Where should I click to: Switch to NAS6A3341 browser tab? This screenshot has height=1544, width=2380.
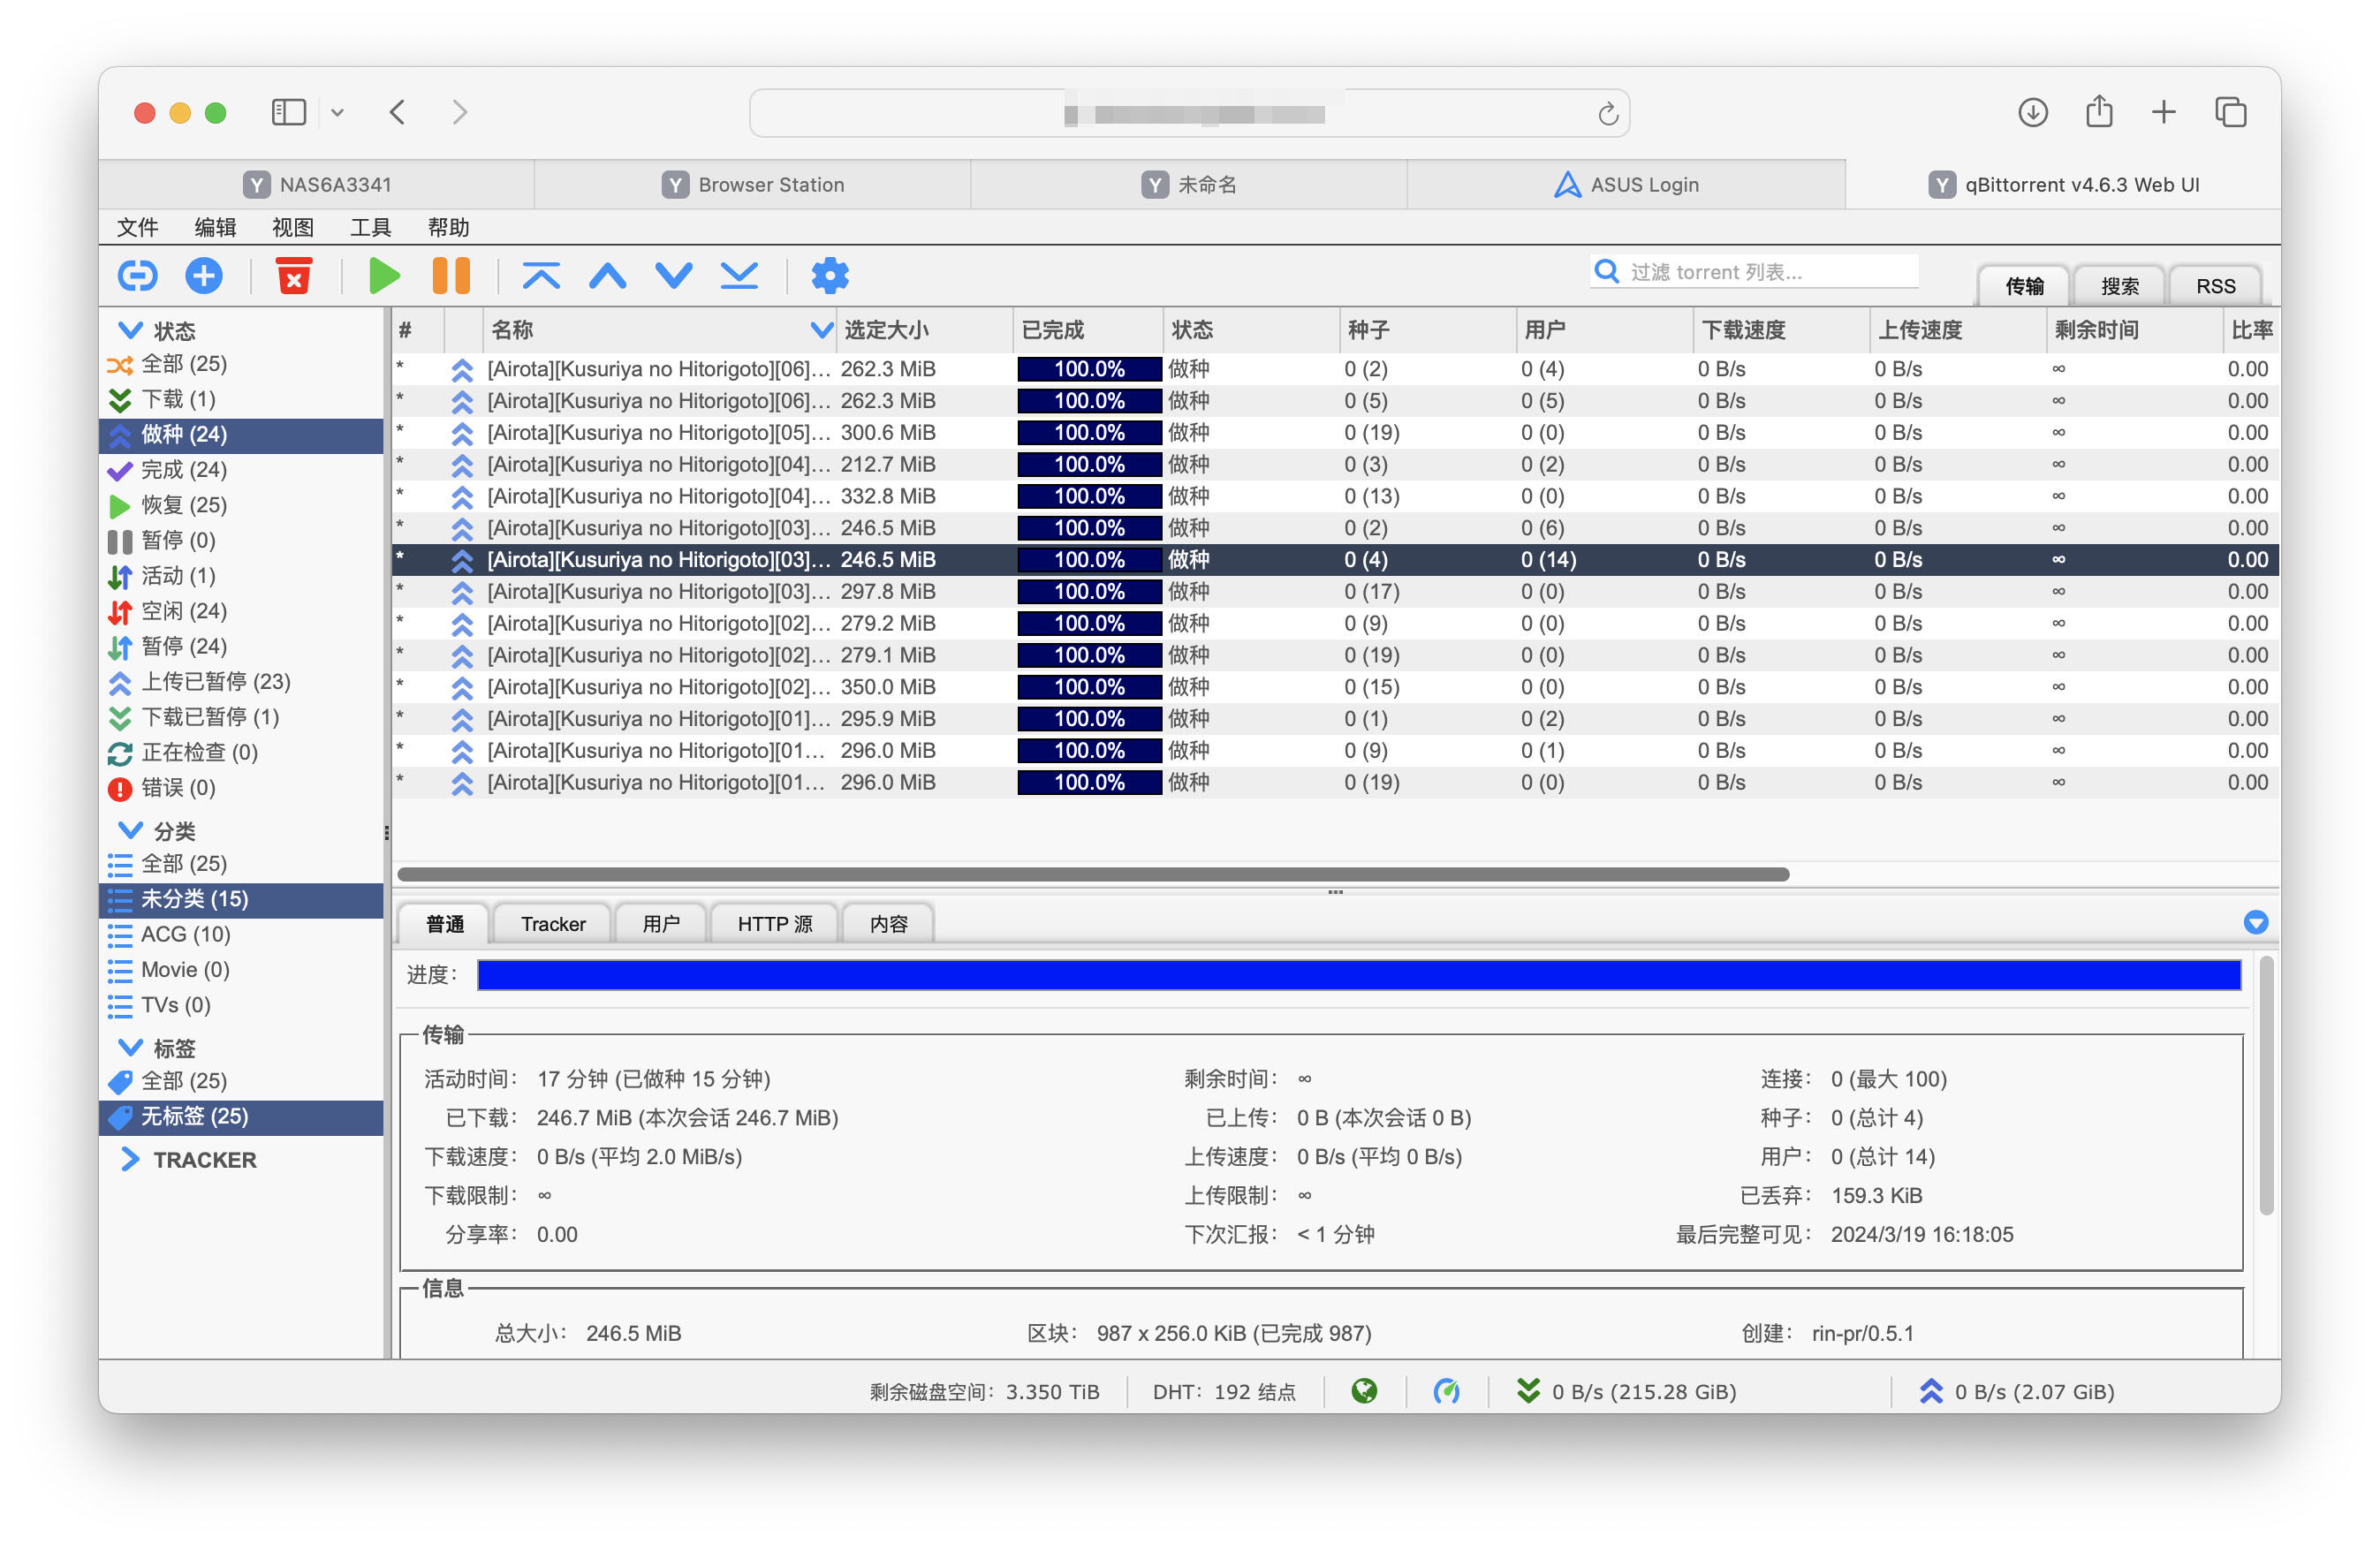coord(317,185)
